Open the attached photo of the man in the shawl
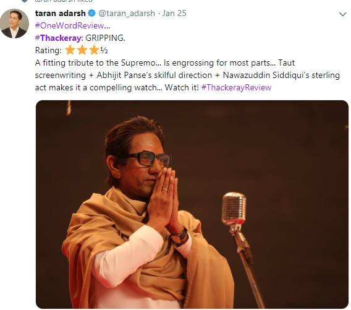Viewport: 351px width, 310px height. pos(192,204)
